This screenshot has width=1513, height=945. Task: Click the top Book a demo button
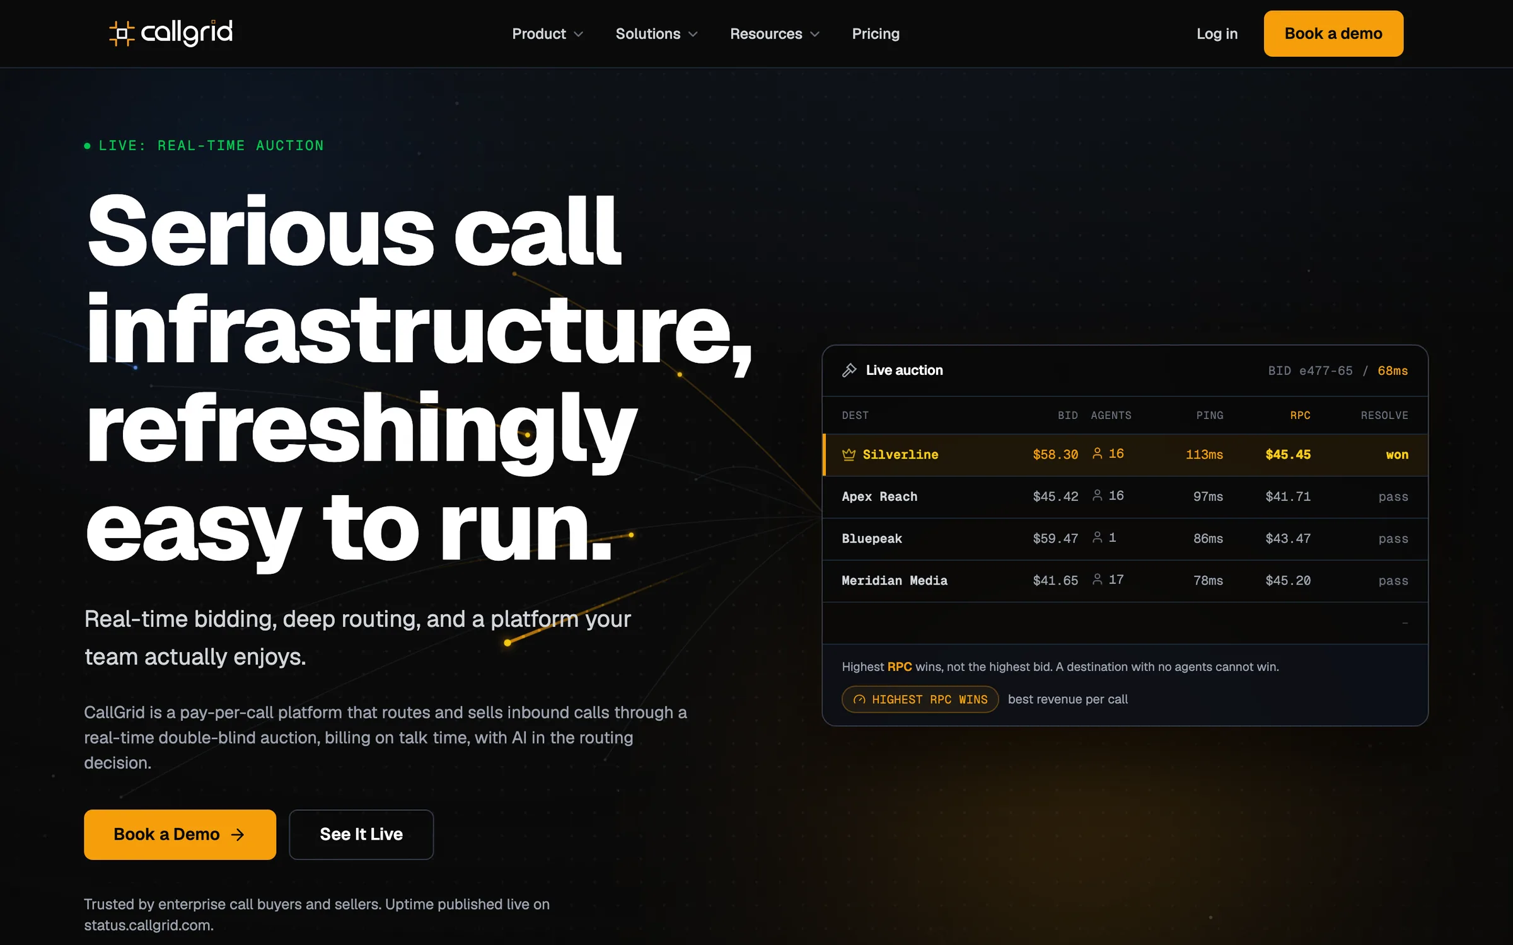[x=1333, y=33]
